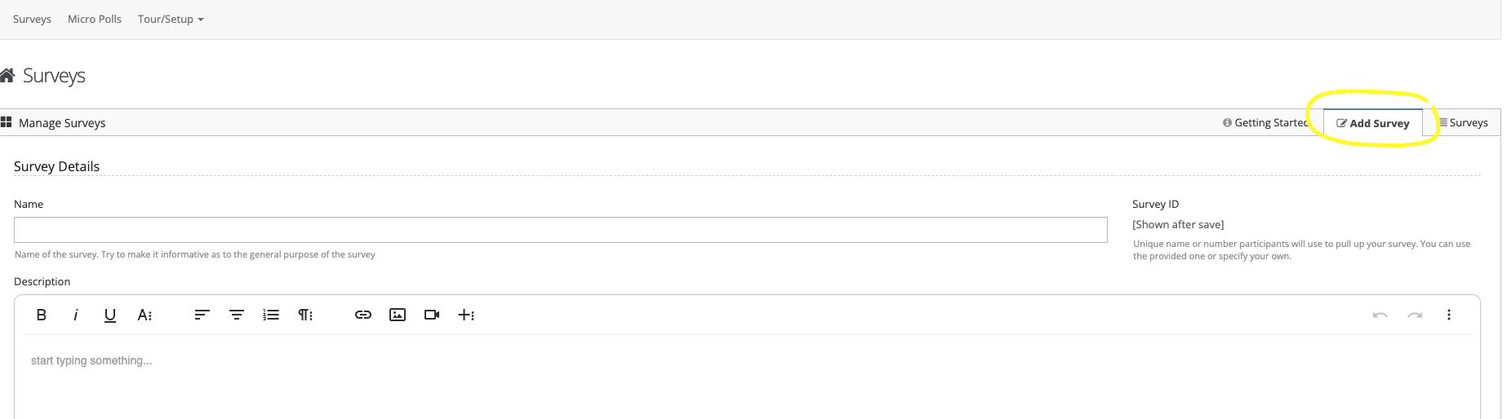Undo the last editor change
The height and width of the screenshot is (419, 1507).
click(1380, 315)
